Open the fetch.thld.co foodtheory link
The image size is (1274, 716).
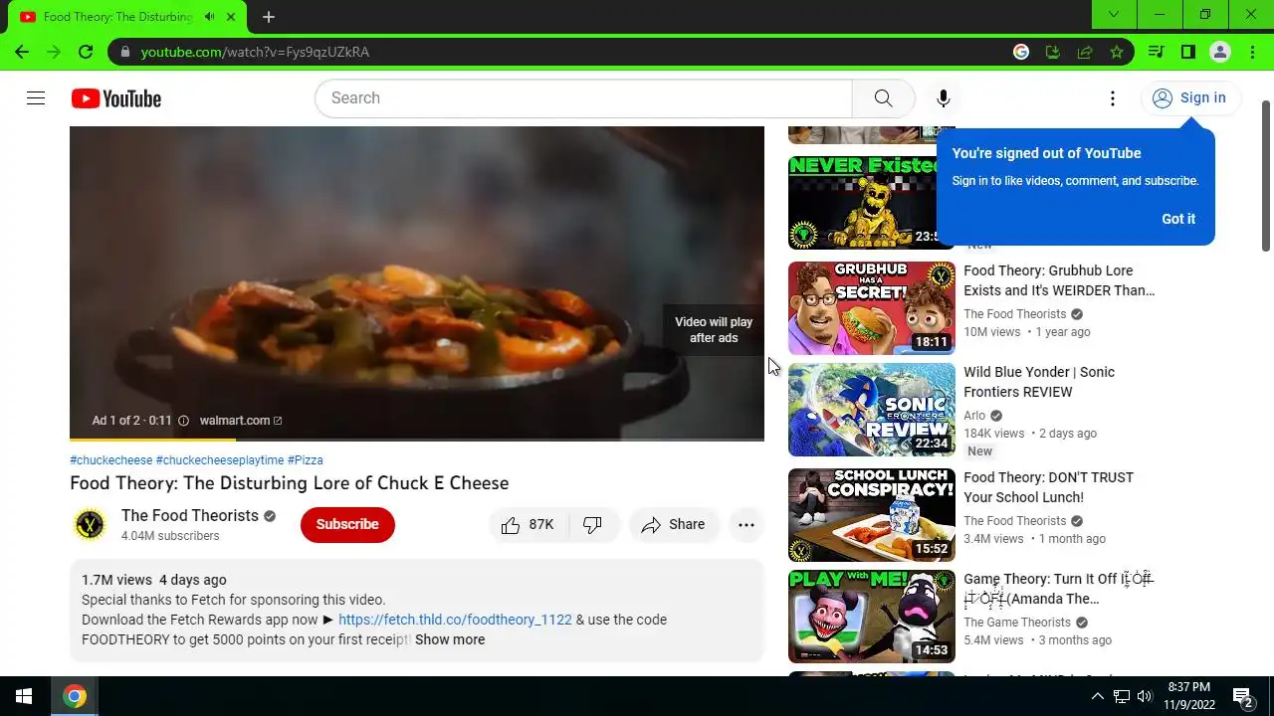click(455, 620)
